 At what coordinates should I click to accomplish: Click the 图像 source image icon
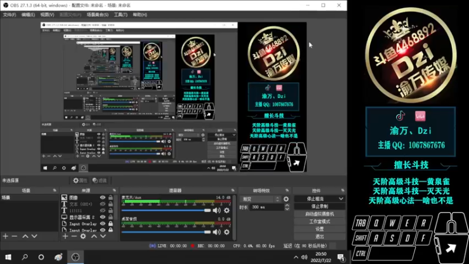point(64,197)
